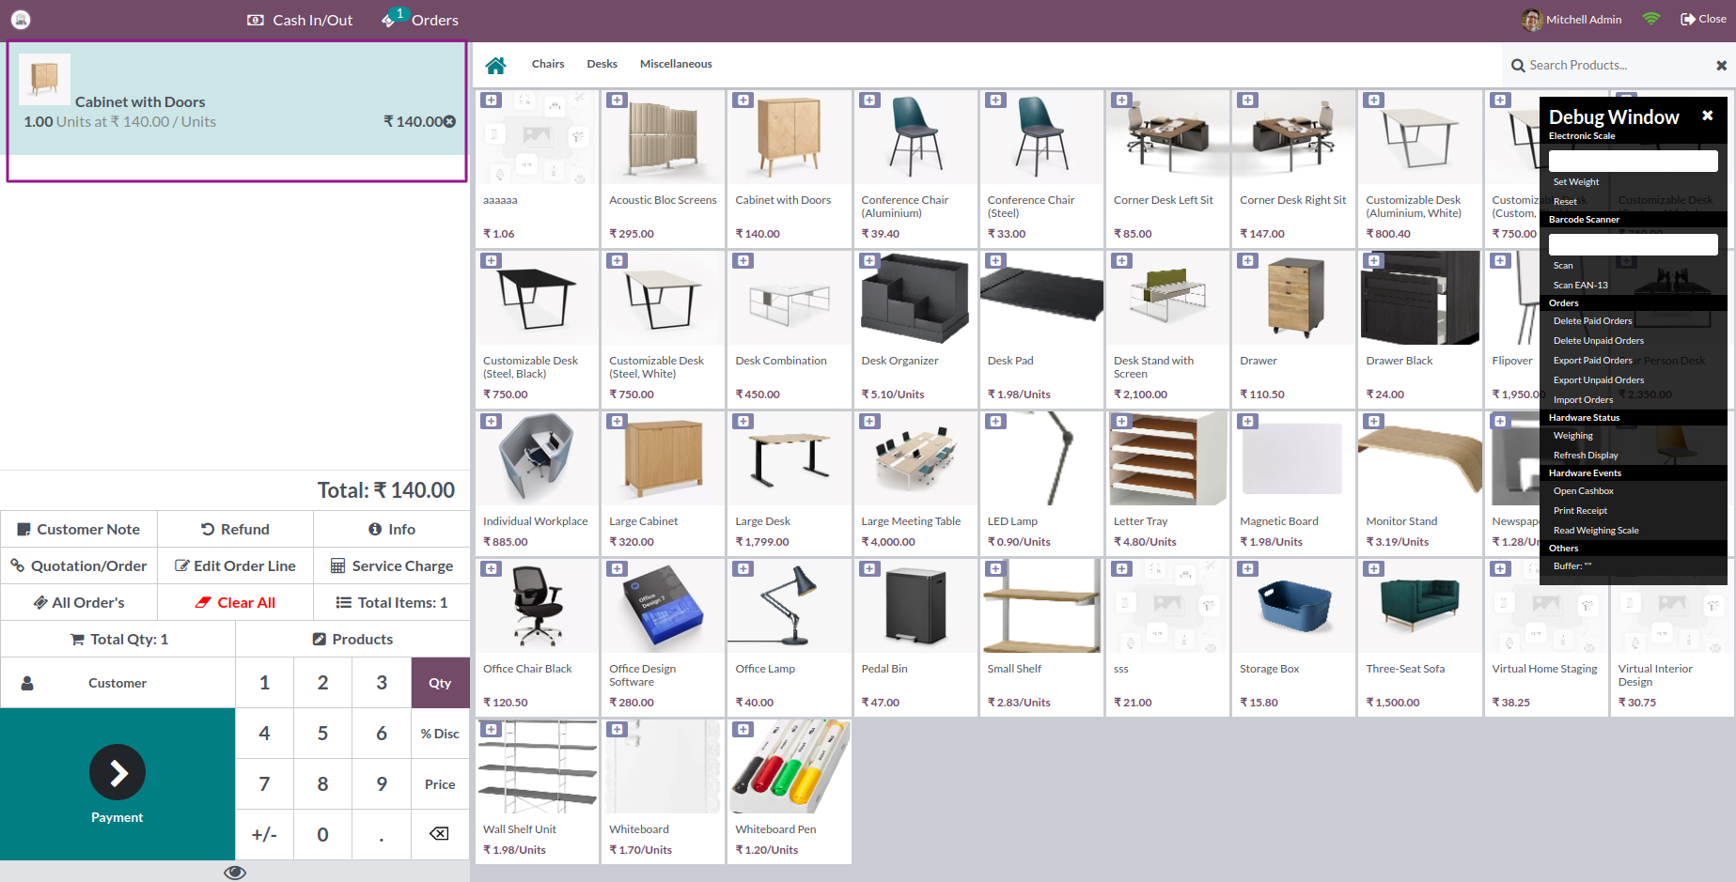The height and width of the screenshot is (882, 1736).
Task: Click the search magnifying glass icon
Action: [1517, 65]
